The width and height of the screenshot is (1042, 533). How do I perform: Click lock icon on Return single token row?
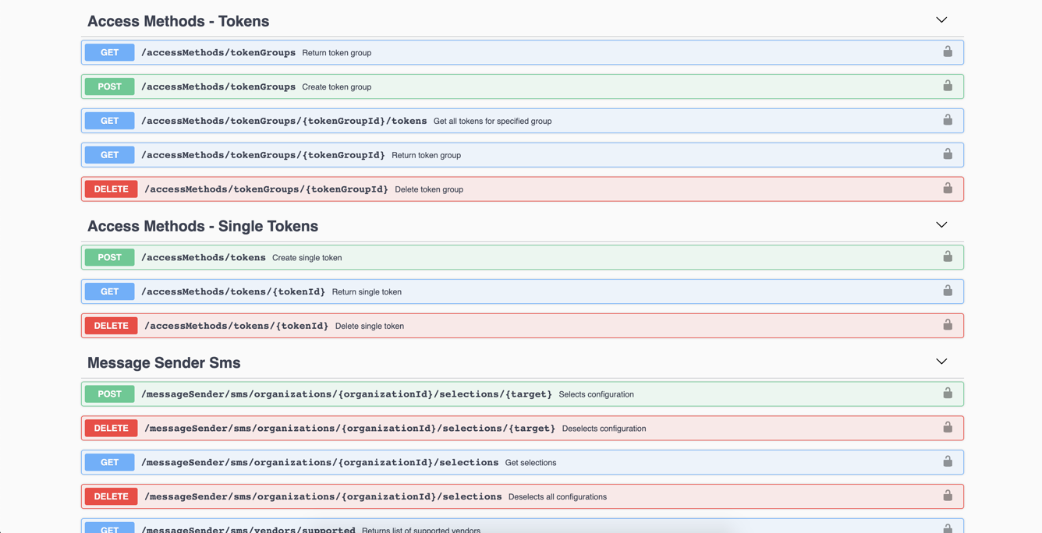pos(947,291)
